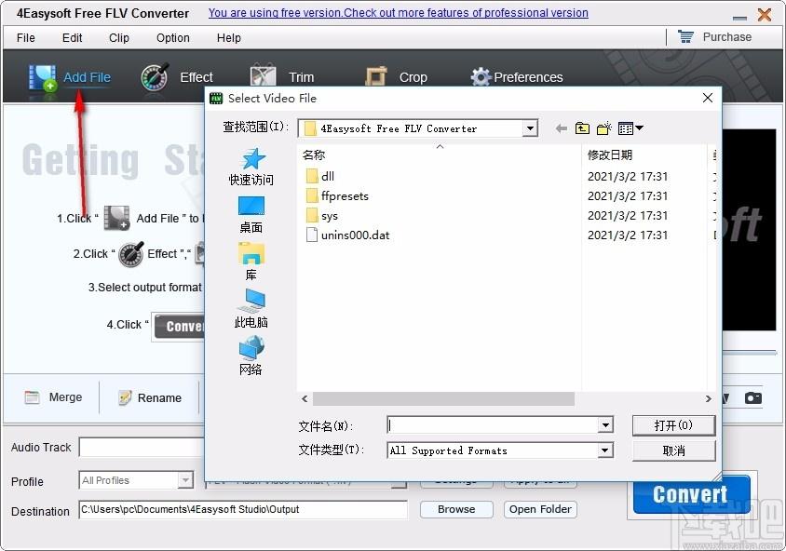This screenshot has width=786, height=551.
Task: Click the Browse button
Action: click(456, 509)
